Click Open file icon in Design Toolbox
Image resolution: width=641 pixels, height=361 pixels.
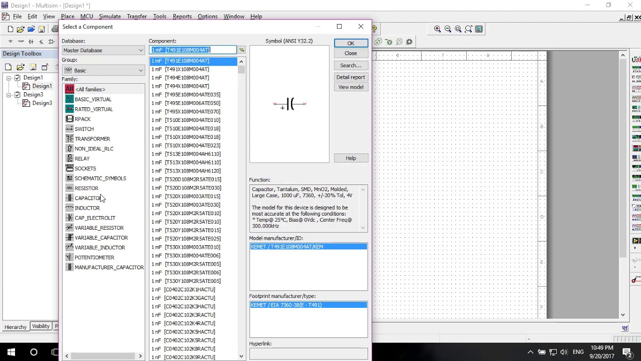coord(21,67)
